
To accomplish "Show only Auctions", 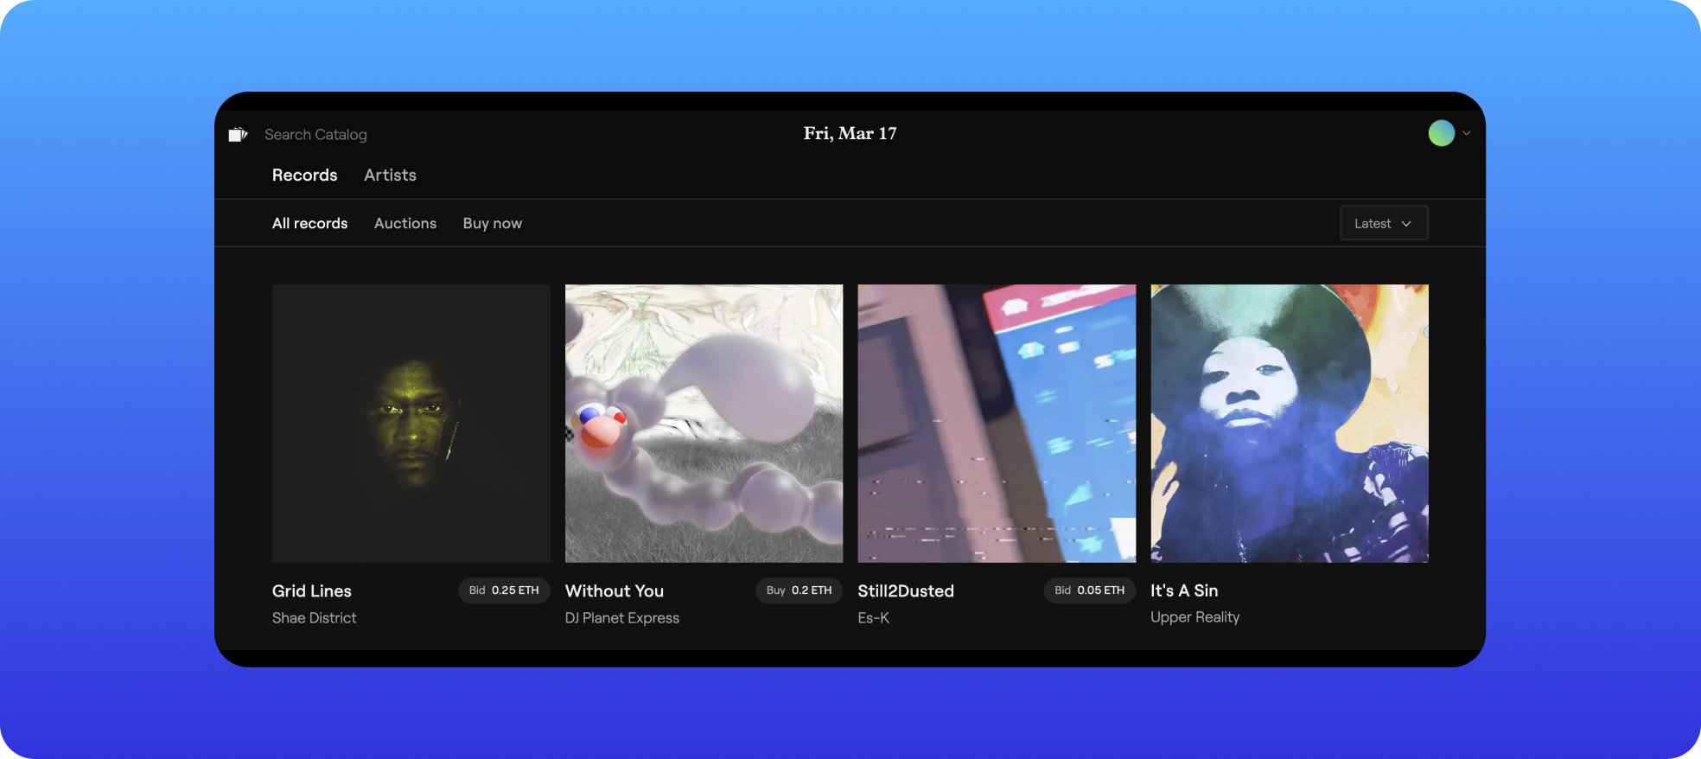I will [405, 223].
